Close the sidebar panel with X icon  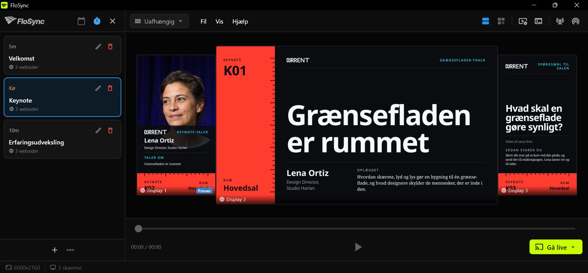(x=112, y=21)
